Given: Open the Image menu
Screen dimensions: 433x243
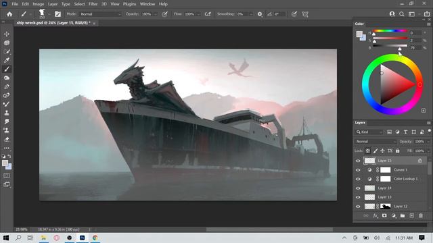Looking at the screenshot, I should click(x=38, y=4).
